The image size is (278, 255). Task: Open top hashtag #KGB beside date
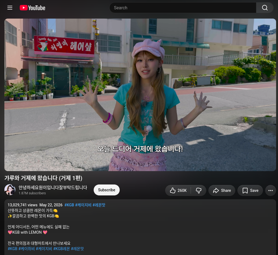pos(69,205)
